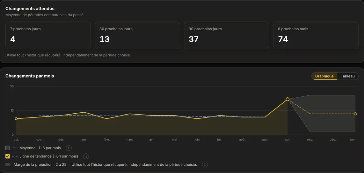Screen dimensions: 364x173
Task: Click the Changements par mois heading
Action: [30, 76]
